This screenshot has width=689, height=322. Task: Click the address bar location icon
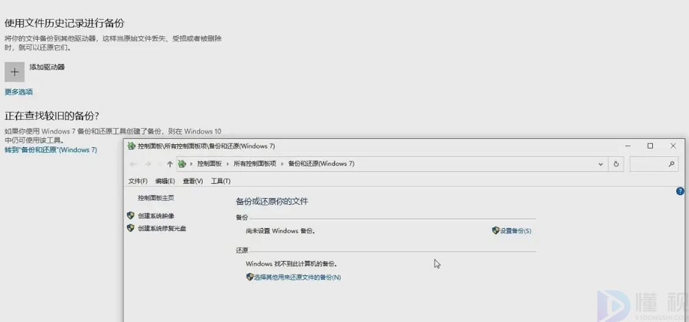pos(183,164)
